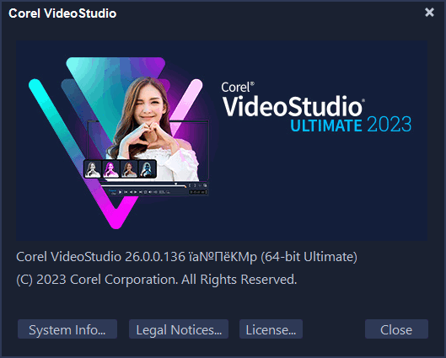Click the version text 26.0.0.136
This screenshot has height=358, width=446.
pyautogui.click(x=155, y=257)
